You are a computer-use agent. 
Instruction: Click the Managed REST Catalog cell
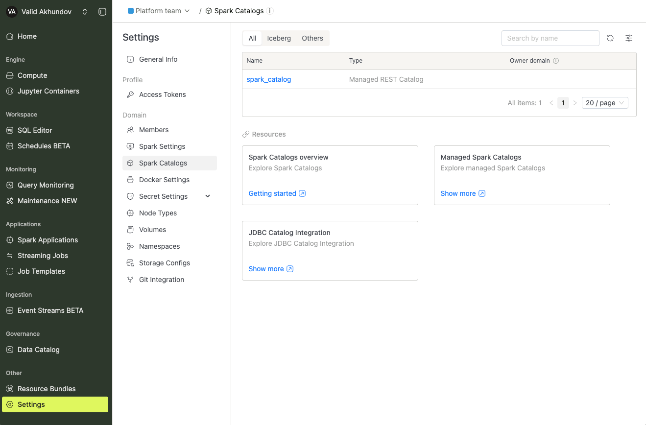coord(386,79)
